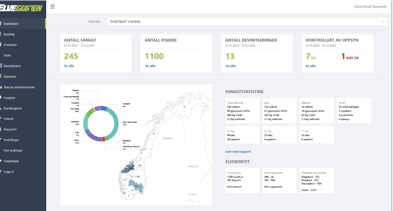Click the Desinfeksjon sidebar icon

(x=1, y=66)
